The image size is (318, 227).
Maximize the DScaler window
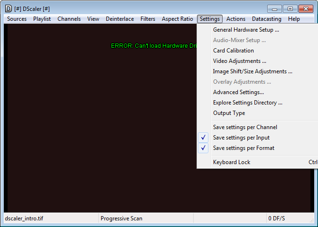290,9
